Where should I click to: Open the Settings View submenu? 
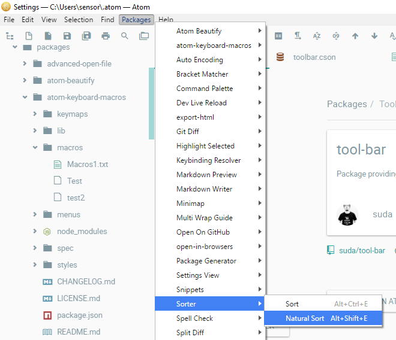pyautogui.click(x=210, y=275)
